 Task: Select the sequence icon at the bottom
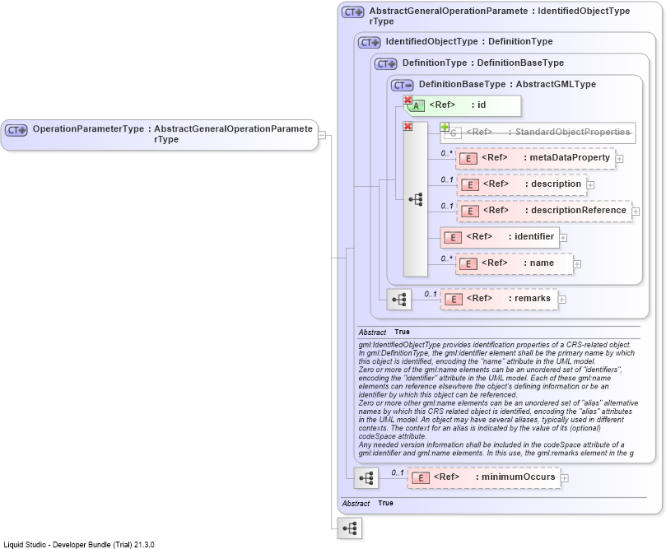click(350, 528)
